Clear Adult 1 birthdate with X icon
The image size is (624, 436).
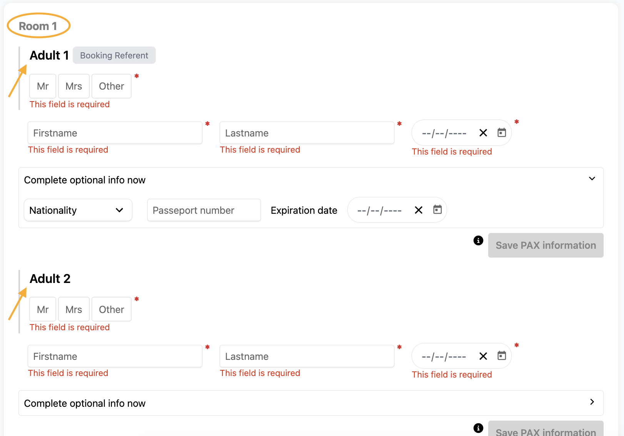(483, 133)
